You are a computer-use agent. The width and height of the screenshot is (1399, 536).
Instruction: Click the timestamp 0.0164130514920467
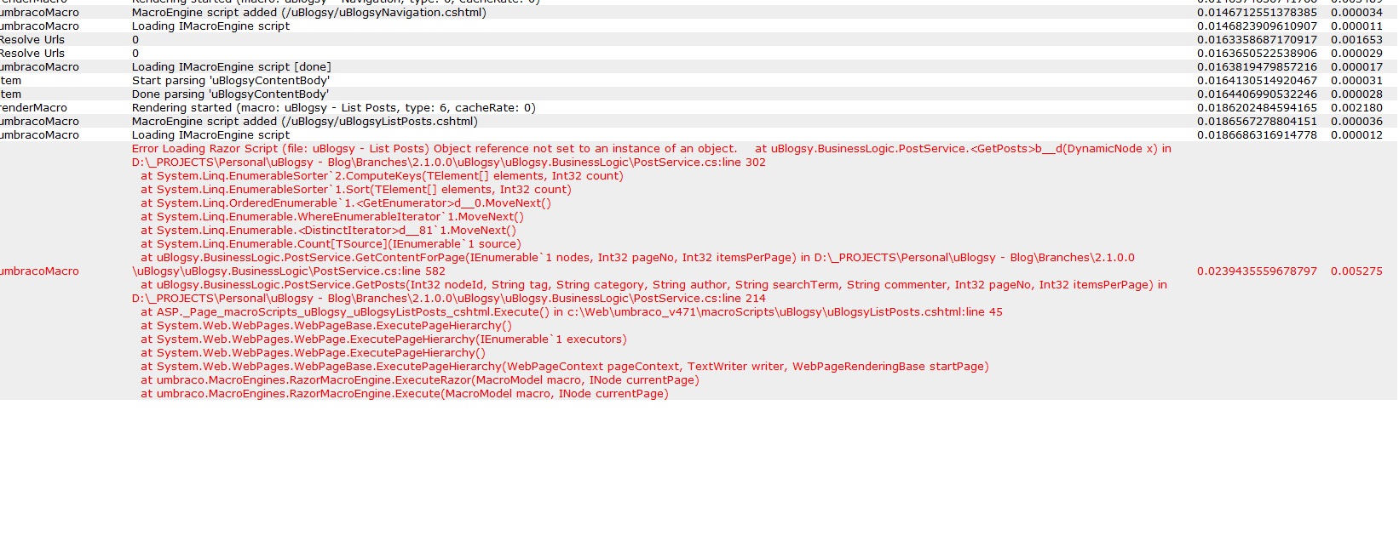point(1257,81)
